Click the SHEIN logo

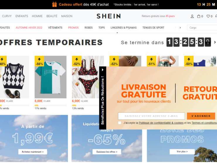tap(108, 16)
